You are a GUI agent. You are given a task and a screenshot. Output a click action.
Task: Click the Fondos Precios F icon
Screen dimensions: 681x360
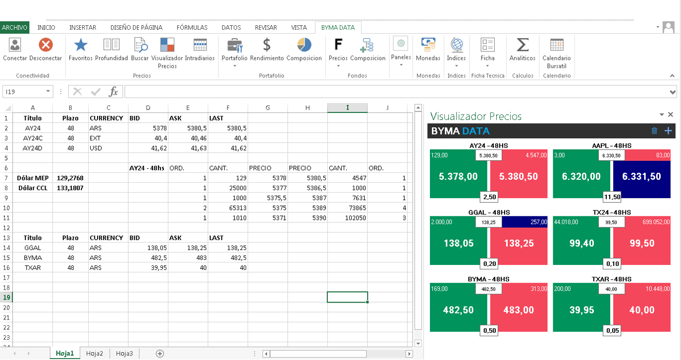[338, 45]
